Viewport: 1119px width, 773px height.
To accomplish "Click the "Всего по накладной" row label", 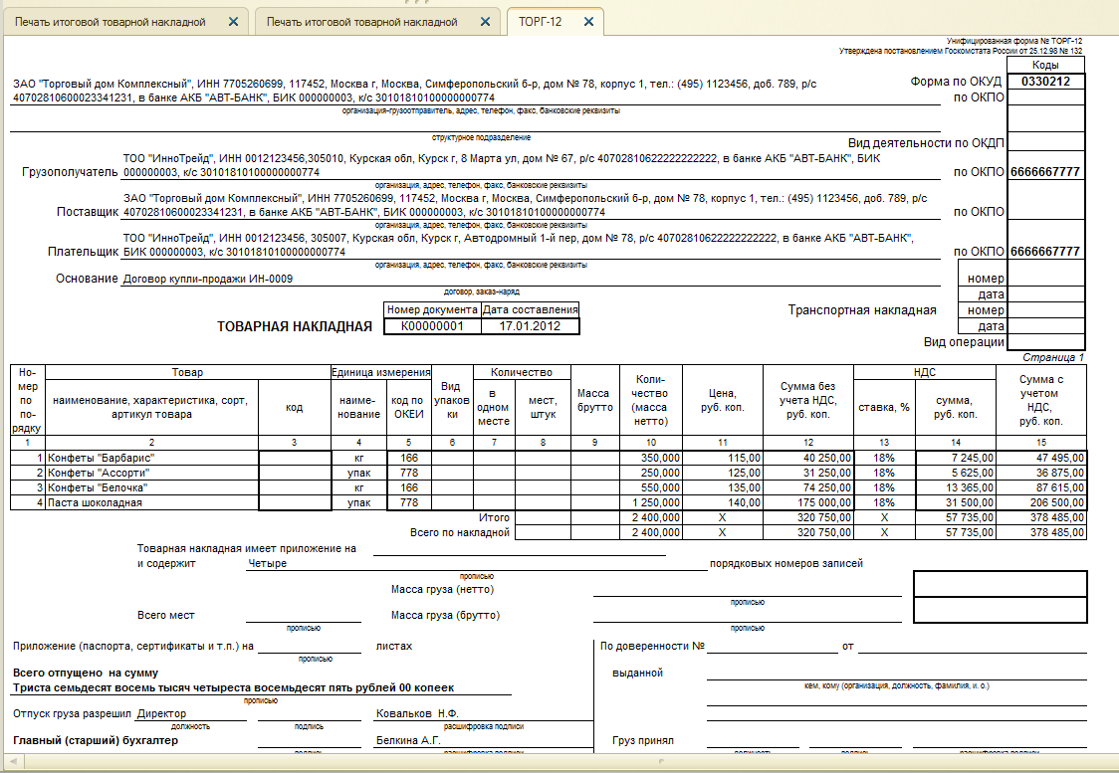I will click(460, 532).
